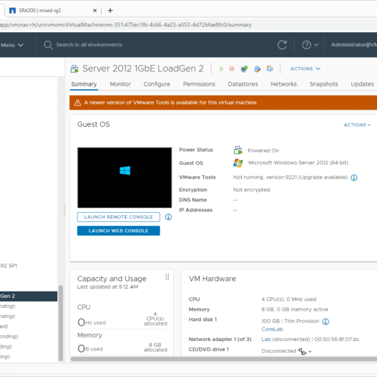
Task: Click info icon beside Launch Remote Console
Action: 168,217
